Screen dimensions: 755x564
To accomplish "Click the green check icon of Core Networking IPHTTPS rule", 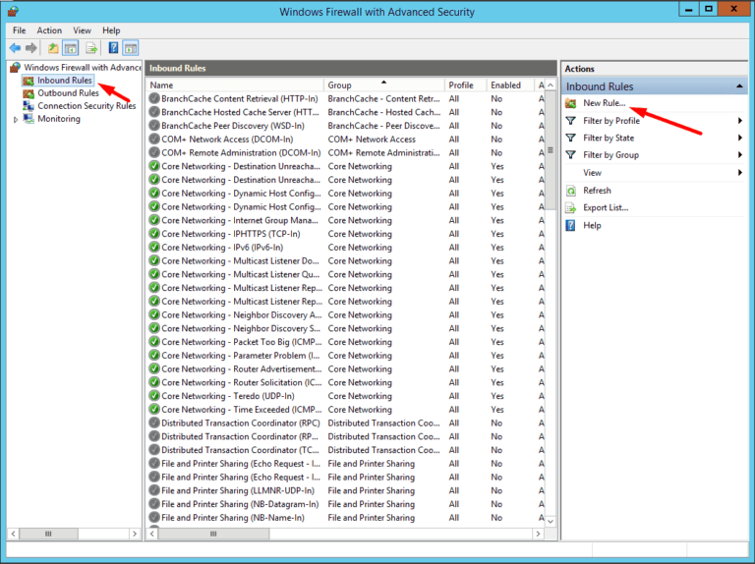I will tap(154, 234).
